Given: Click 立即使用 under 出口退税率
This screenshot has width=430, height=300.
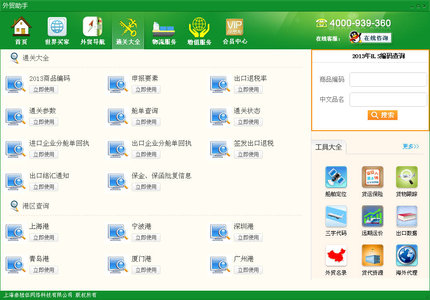Looking at the screenshot, I should [248, 90].
